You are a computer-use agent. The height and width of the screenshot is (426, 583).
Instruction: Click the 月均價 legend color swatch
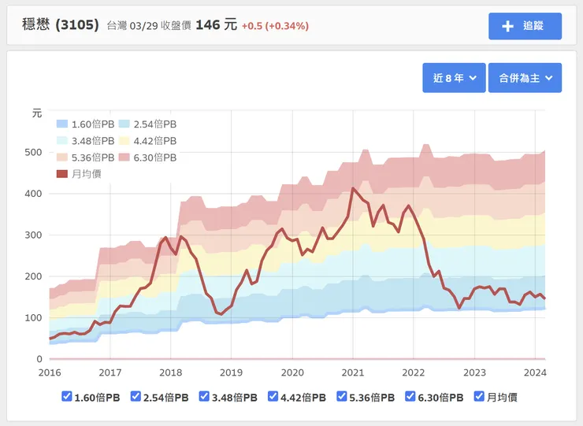[x=62, y=173]
